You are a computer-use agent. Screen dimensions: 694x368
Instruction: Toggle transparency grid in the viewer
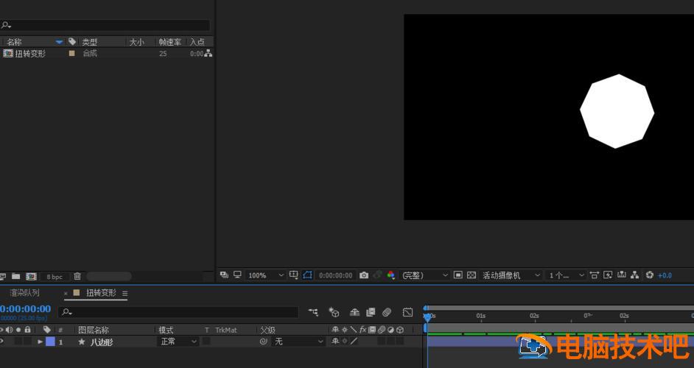[x=472, y=275]
